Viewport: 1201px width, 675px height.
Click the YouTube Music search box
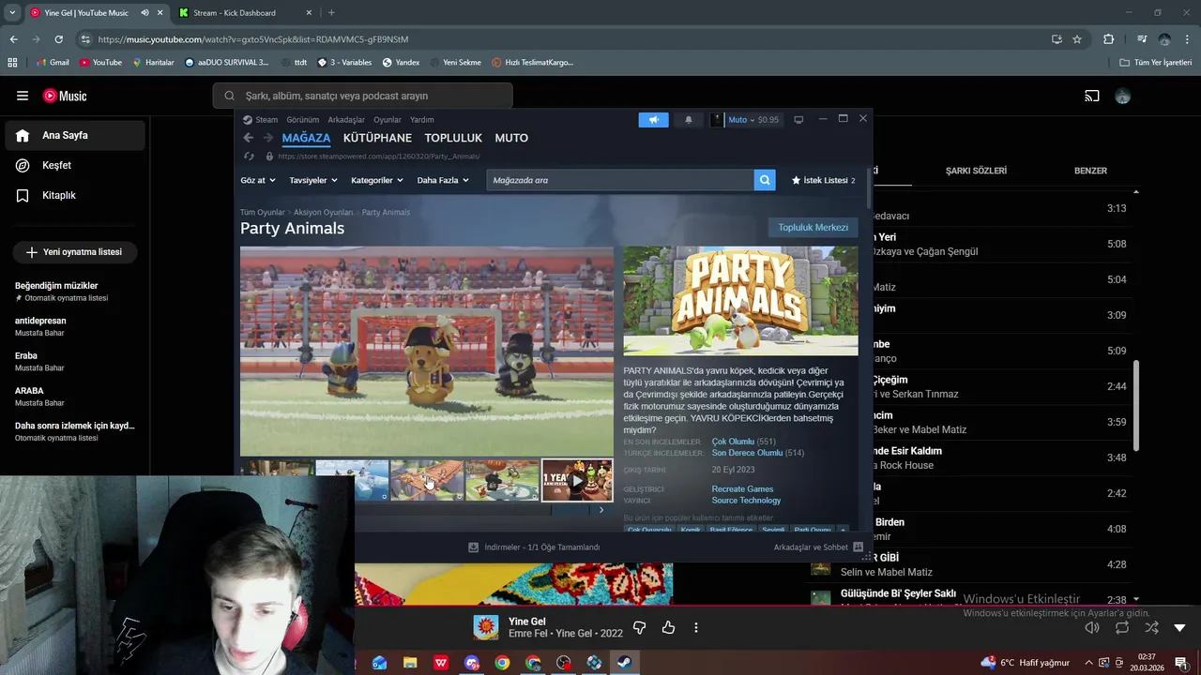coord(363,96)
